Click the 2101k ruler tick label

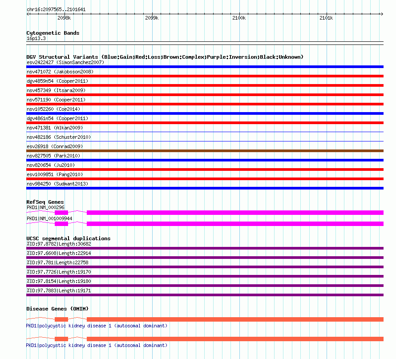click(326, 18)
